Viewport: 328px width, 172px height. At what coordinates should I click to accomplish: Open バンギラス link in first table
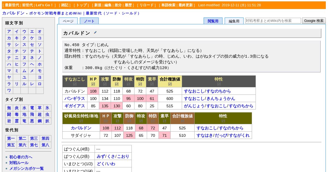[x=75, y=99]
